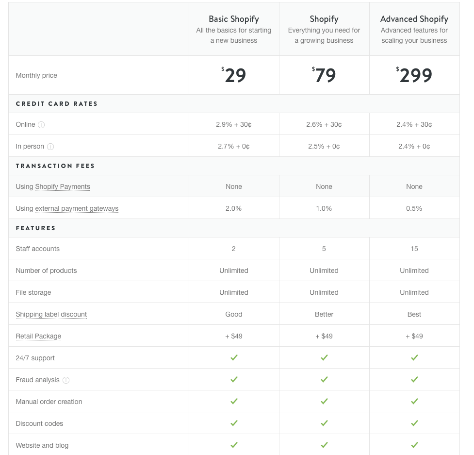Screen dimensions: 474x455
Task: Click Discount codes checkmark under Advanced Shopify
Action: (414, 423)
